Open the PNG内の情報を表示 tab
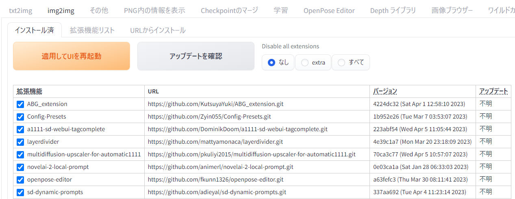The image size is (515, 199). (154, 11)
